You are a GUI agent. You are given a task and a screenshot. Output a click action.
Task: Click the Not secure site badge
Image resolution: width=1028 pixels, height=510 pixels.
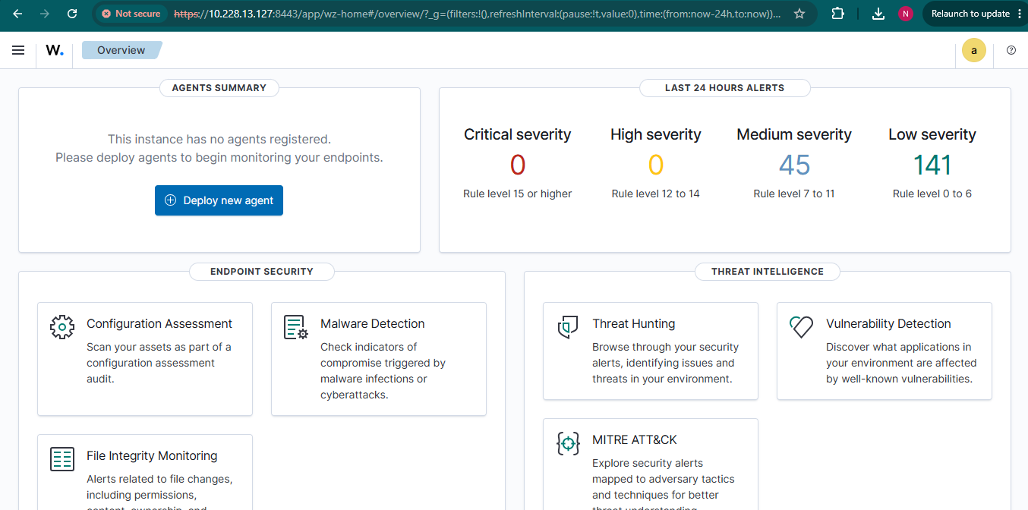click(x=131, y=14)
